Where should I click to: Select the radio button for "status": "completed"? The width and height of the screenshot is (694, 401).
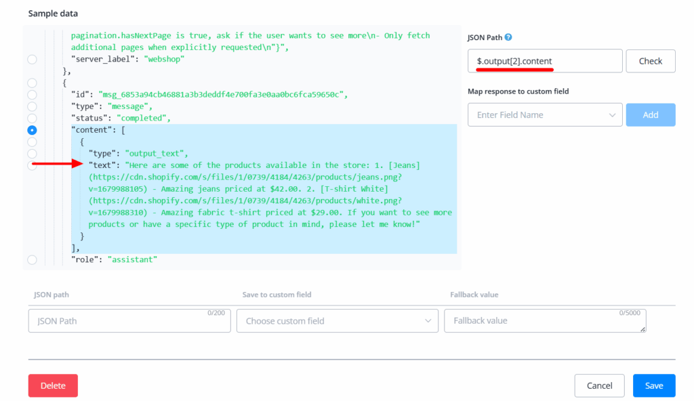pyautogui.click(x=32, y=118)
